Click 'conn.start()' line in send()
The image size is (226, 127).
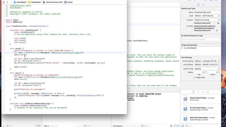(20, 55)
